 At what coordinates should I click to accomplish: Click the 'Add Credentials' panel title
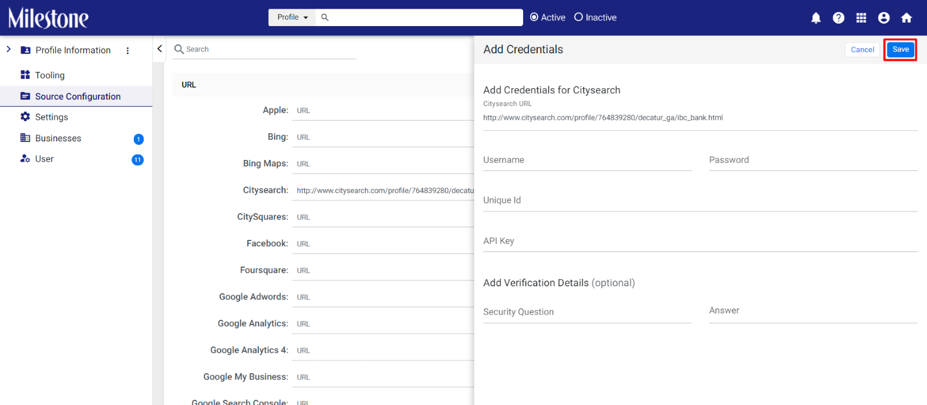(x=523, y=50)
